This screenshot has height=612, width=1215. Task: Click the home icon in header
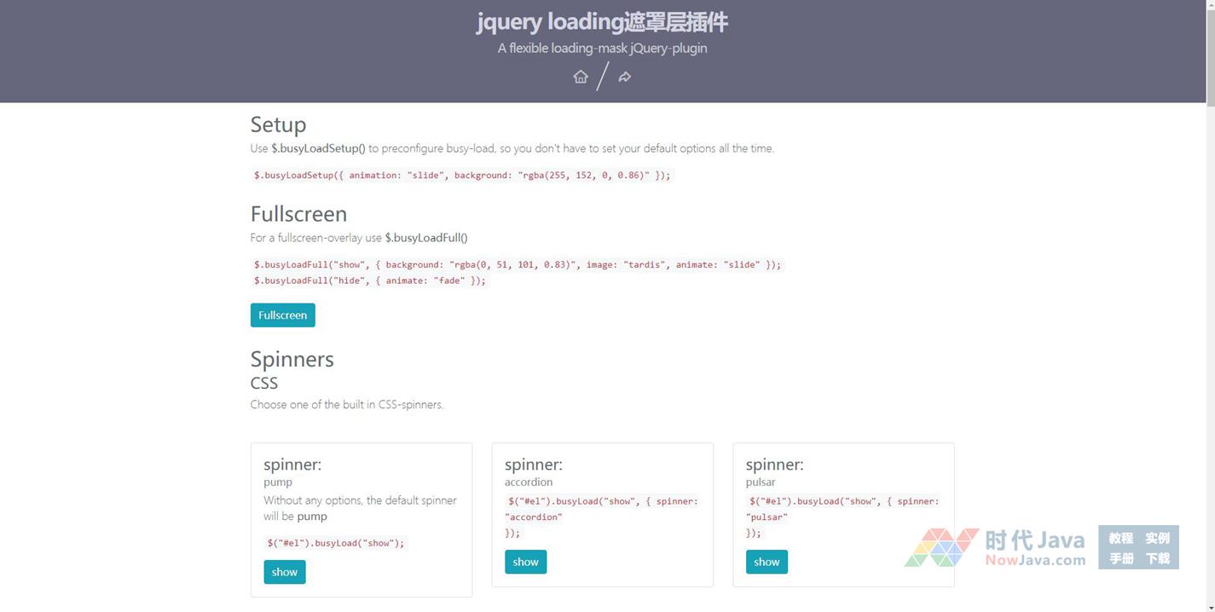(x=581, y=77)
